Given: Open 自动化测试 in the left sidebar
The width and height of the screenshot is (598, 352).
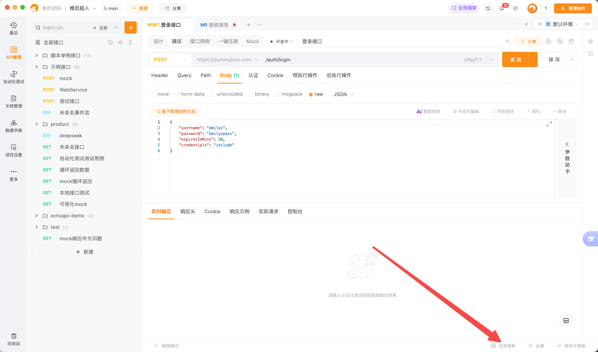Looking at the screenshot, I should (14, 77).
